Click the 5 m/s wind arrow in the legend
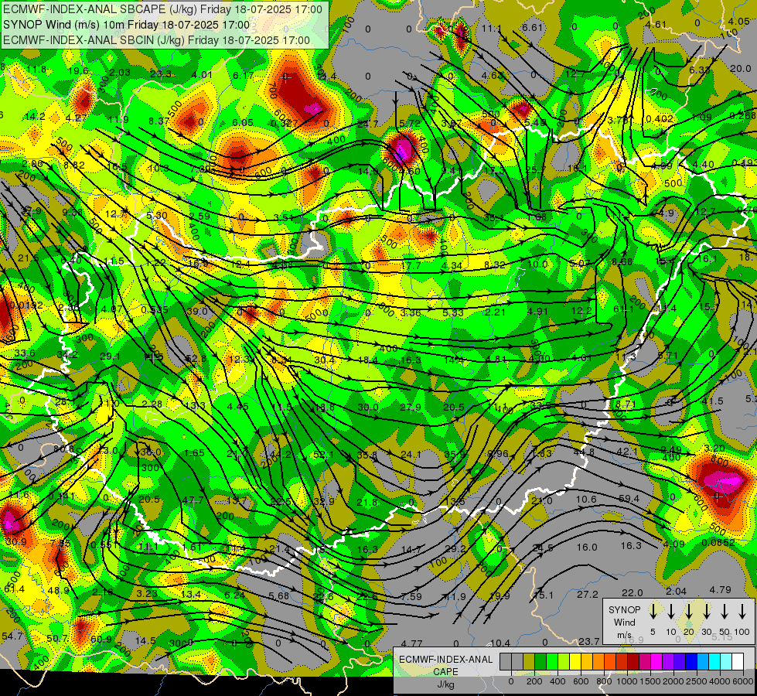 (x=653, y=610)
